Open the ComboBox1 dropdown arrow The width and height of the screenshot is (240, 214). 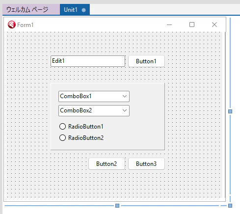tap(125, 96)
